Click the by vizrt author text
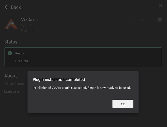 point(26,25)
